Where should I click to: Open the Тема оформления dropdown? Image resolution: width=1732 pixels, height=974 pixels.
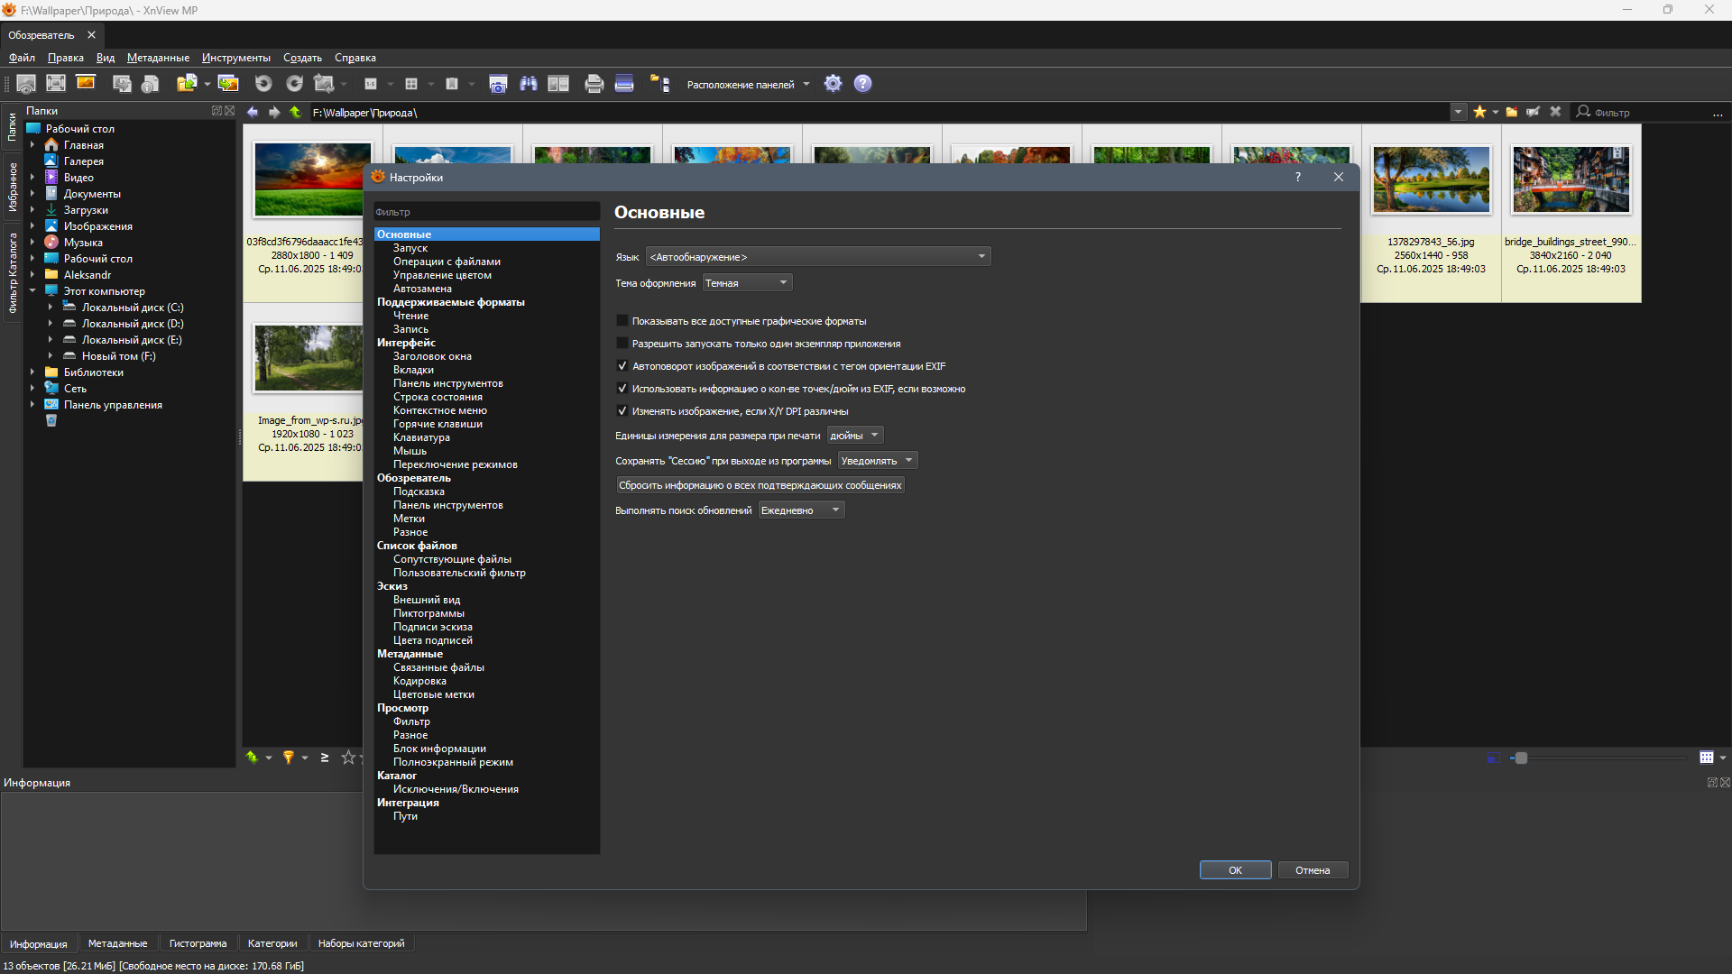coord(747,283)
